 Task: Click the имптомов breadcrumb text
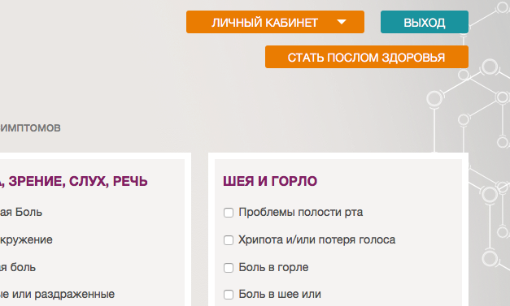click(x=30, y=128)
